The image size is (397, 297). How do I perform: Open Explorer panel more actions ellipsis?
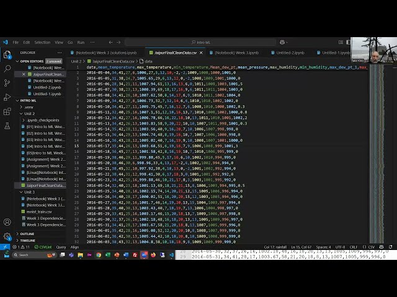tap(60, 53)
